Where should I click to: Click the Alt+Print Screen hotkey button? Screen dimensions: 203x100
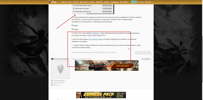click(107, 12)
